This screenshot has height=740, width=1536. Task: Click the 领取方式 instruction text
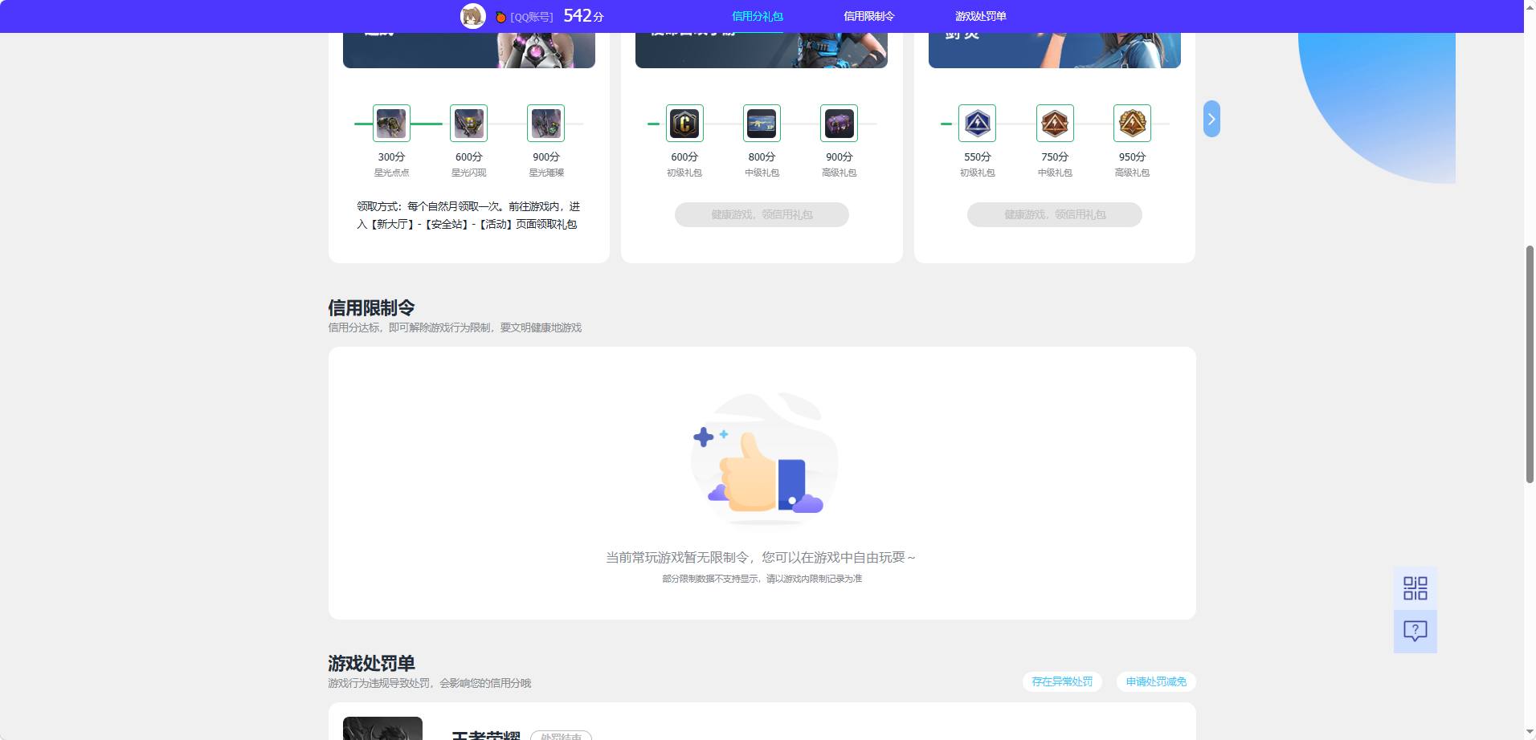coord(468,215)
